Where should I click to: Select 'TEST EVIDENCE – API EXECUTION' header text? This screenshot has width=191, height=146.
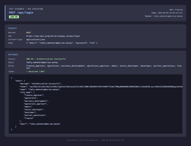click(26, 9)
